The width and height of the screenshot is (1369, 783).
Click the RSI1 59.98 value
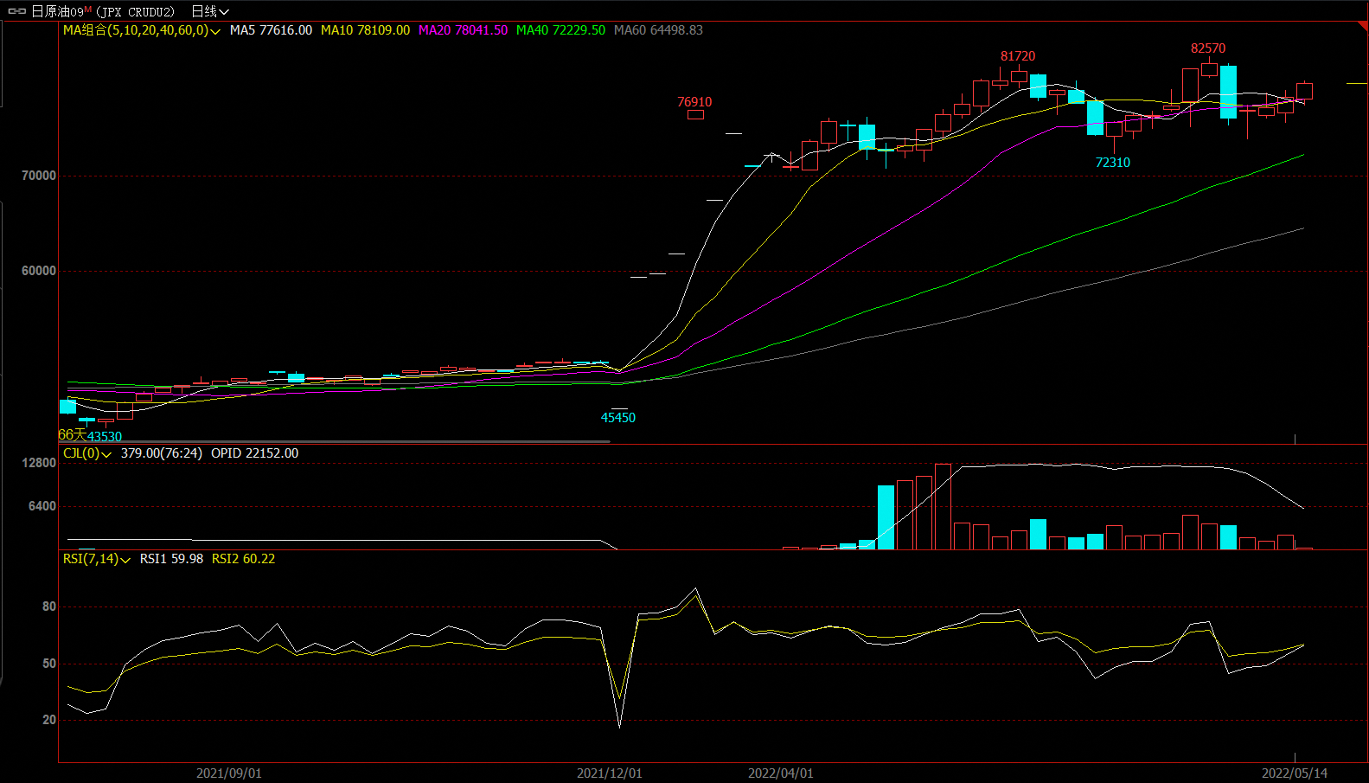(171, 559)
